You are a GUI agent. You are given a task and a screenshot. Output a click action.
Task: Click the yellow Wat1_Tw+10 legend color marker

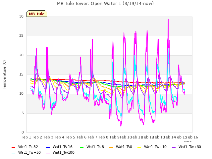tap(139, 147)
